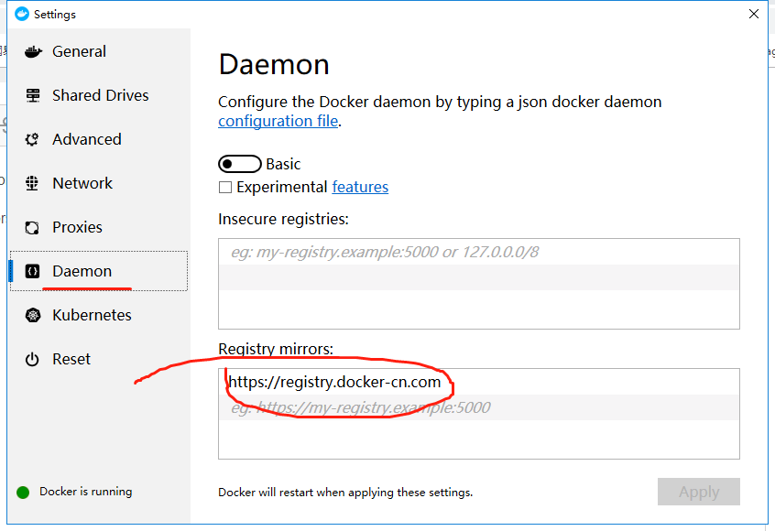Select the Proxies settings tab
Screen dimensions: 775x531
pyautogui.click(x=99, y=227)
